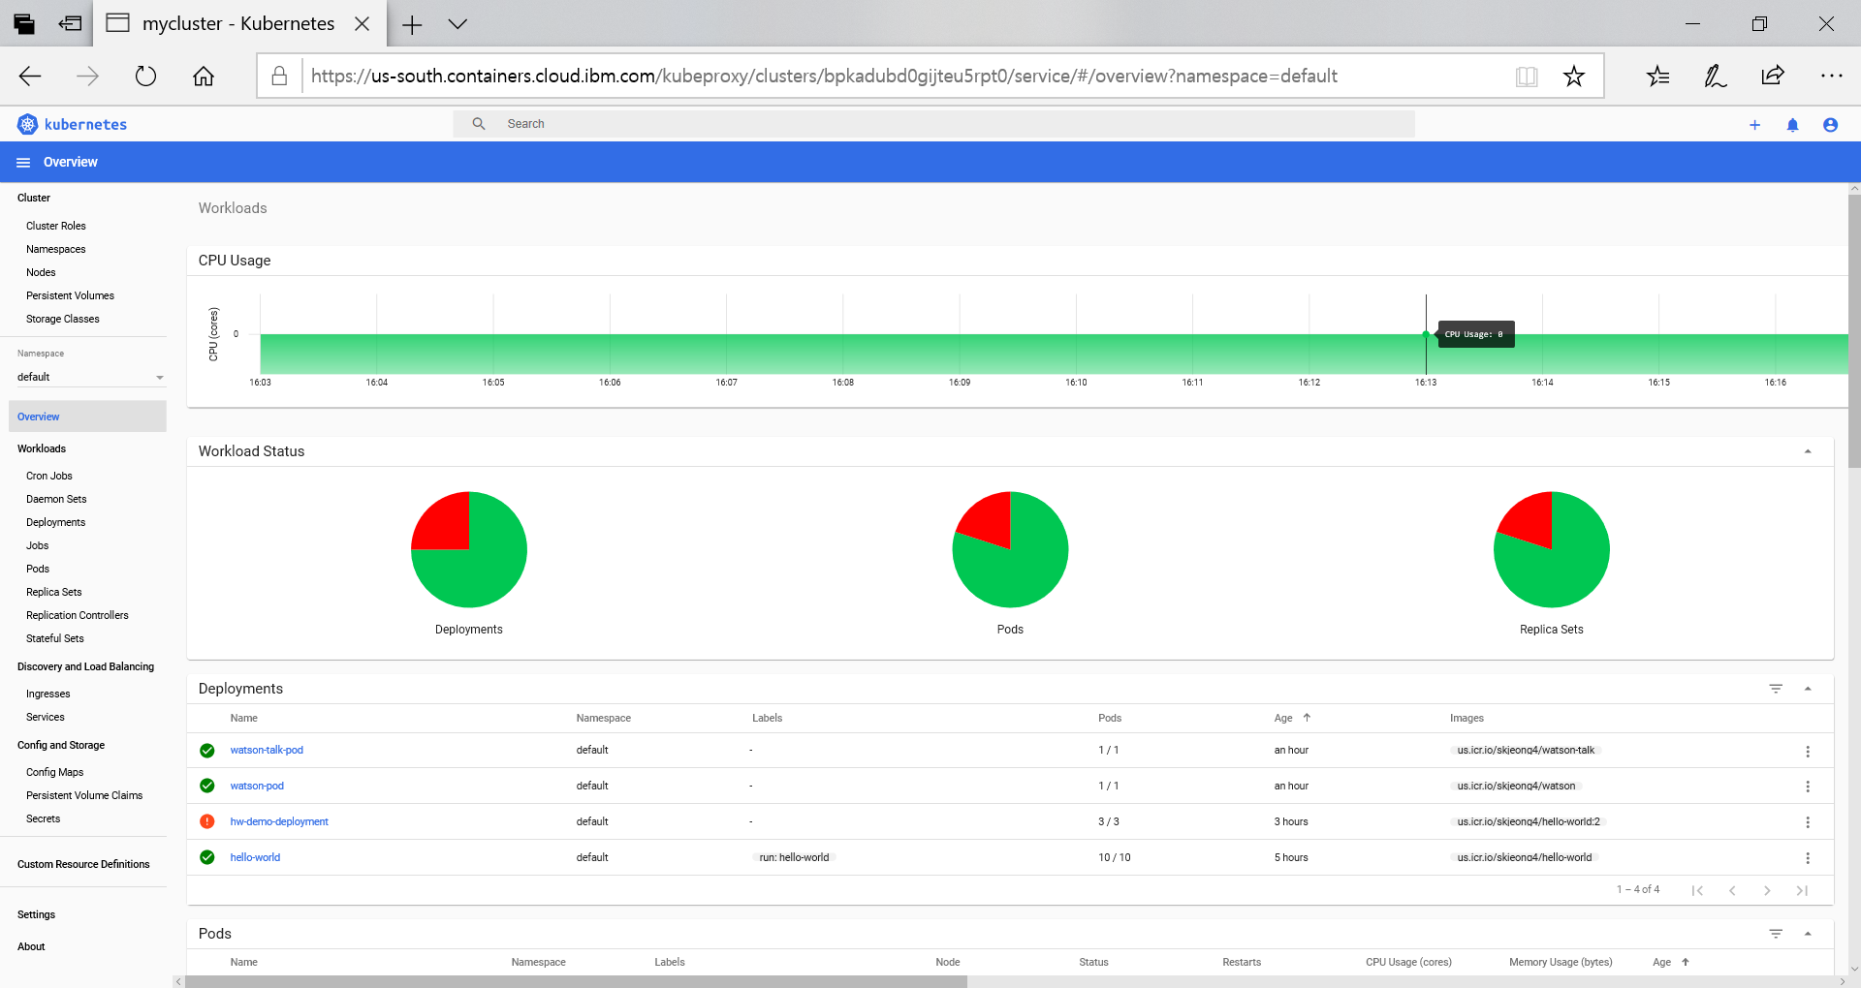Image resolution: width=1861 pixels, height=988 pixels.
Task: Open actions menu for hello-world row
Action: [1808, 858]
